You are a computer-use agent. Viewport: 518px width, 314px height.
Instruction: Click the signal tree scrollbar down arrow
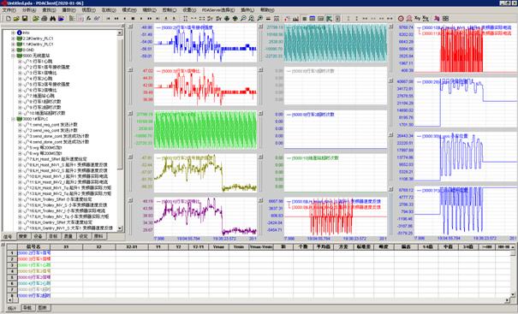coord(120,228)
